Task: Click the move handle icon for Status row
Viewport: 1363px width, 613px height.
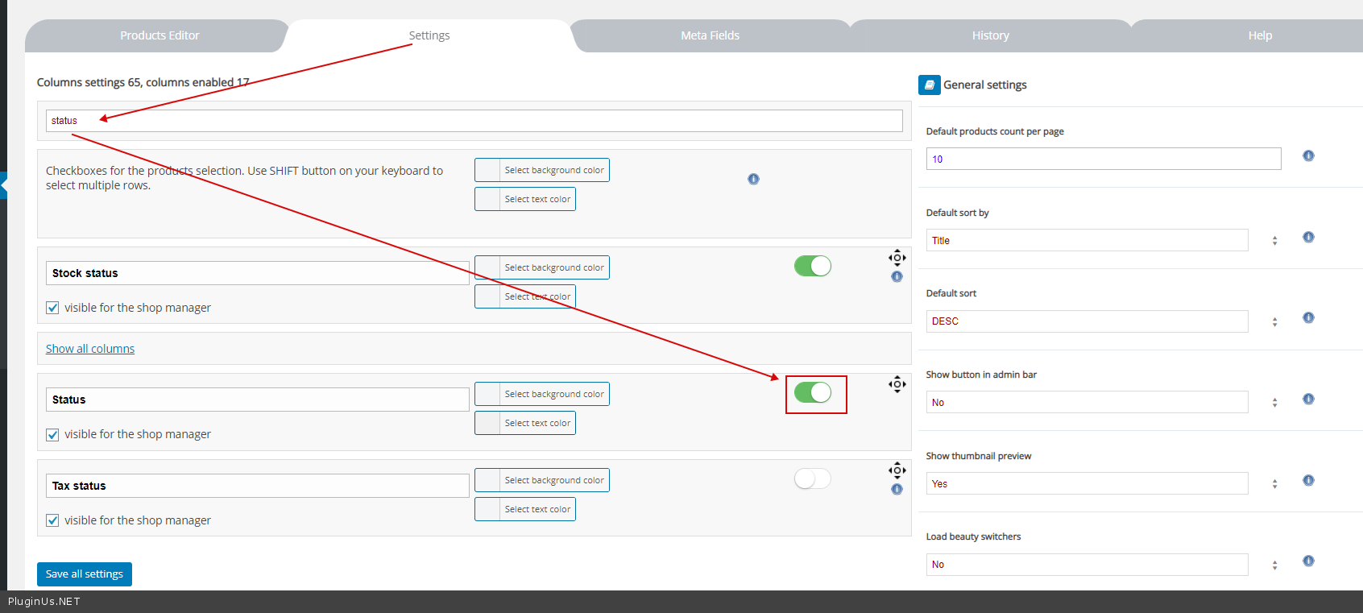Action: click(897, 384)
